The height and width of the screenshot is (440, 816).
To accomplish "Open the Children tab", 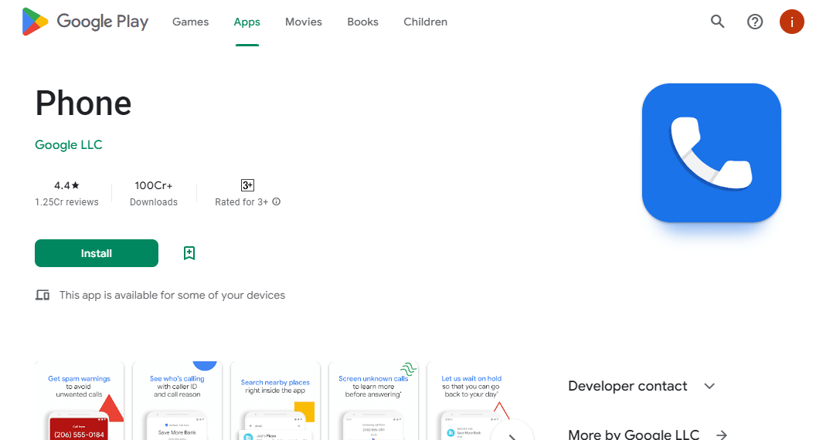I will 425,22.
